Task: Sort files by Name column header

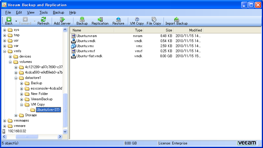Action: point(92,30)
